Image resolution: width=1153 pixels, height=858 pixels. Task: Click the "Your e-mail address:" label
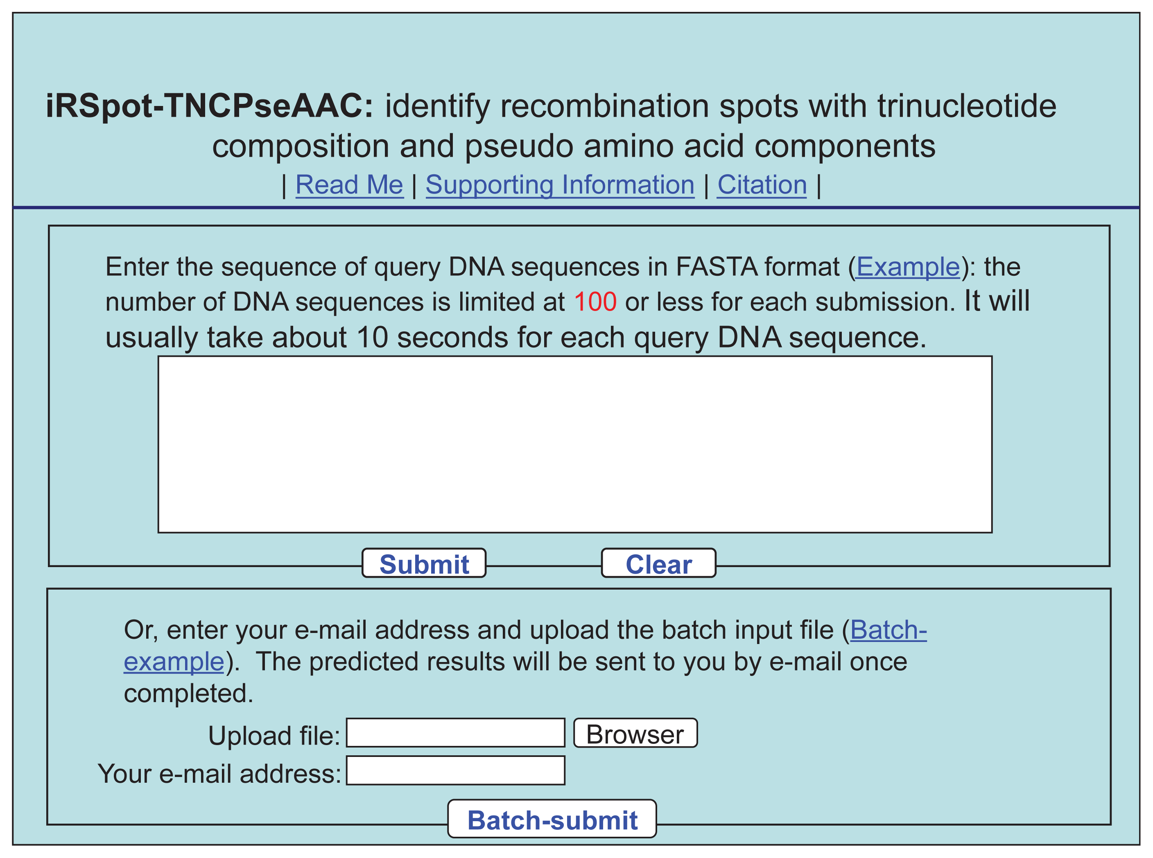(x=219, y=774)
